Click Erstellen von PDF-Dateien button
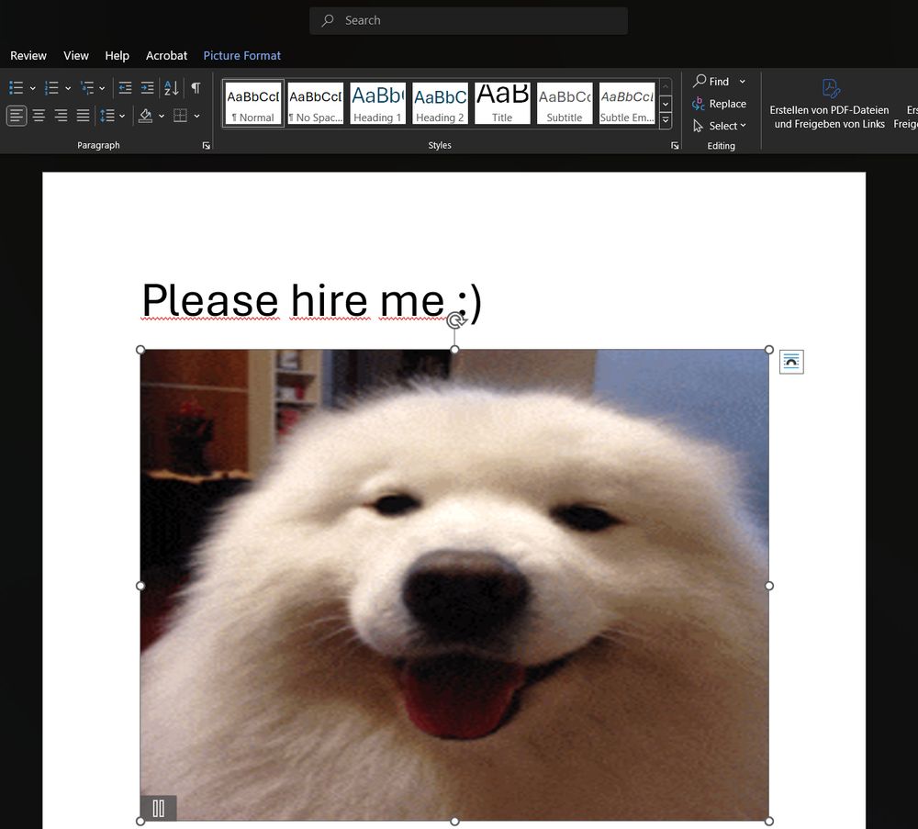This screenshot has width=918, height=829. tap(829, 105)
